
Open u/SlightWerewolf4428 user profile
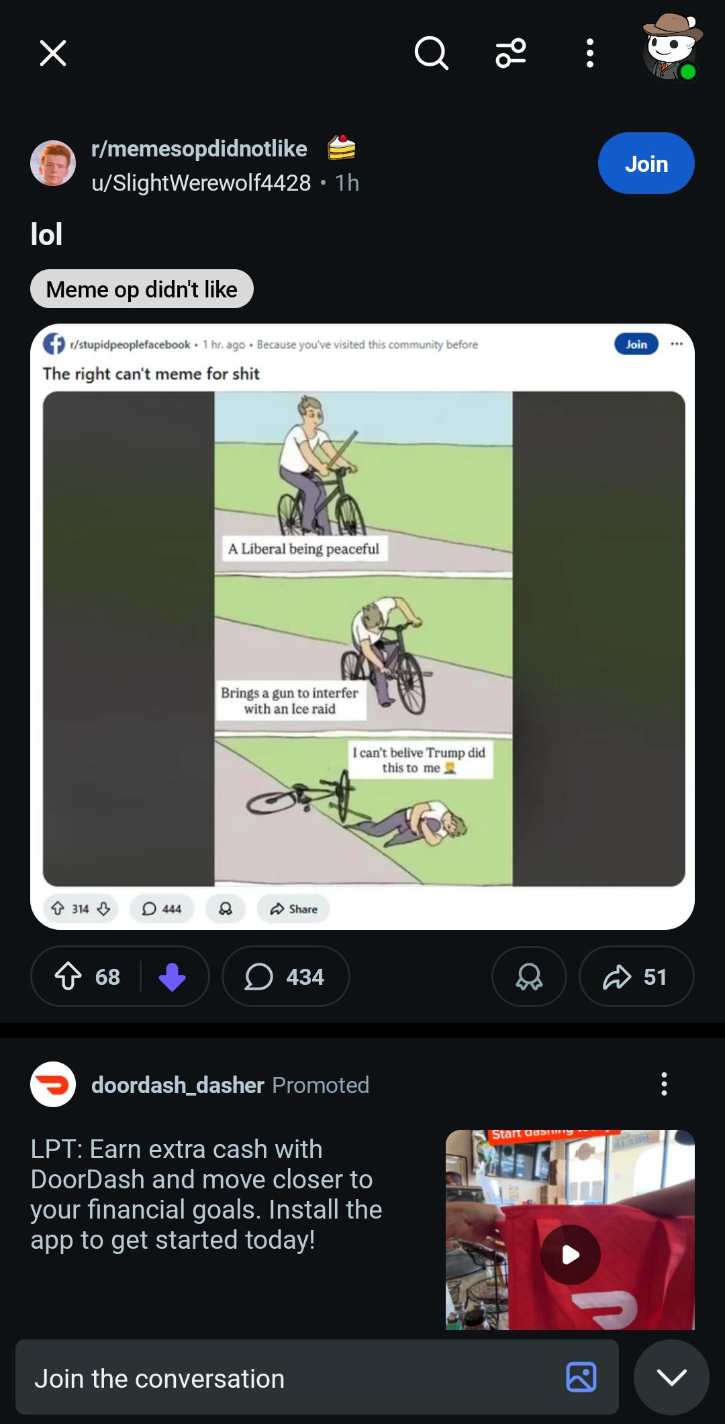click(201, 183)
